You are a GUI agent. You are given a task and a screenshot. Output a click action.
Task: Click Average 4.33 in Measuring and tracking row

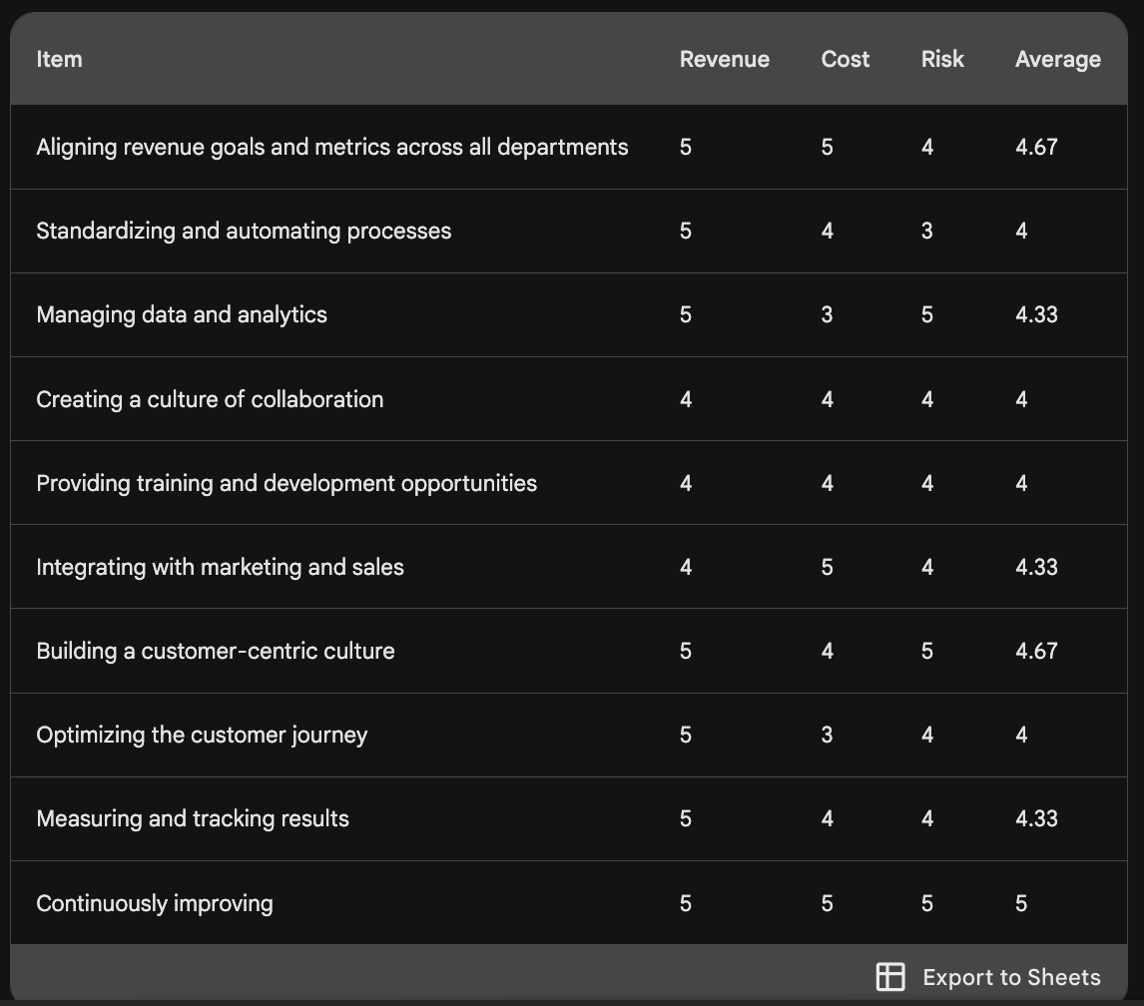(1036, 818)
